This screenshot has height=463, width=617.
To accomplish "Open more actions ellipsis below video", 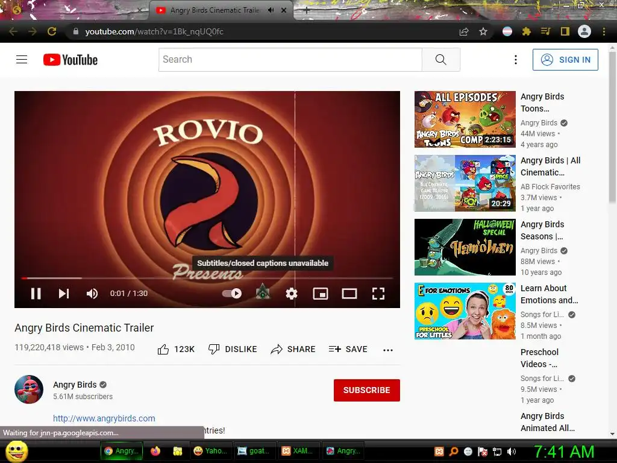I will pyautogui.click(x=388, y=350).
